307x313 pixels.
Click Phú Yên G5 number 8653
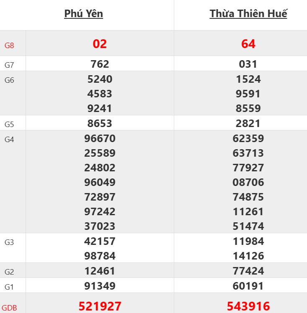(x=100, y=123)
